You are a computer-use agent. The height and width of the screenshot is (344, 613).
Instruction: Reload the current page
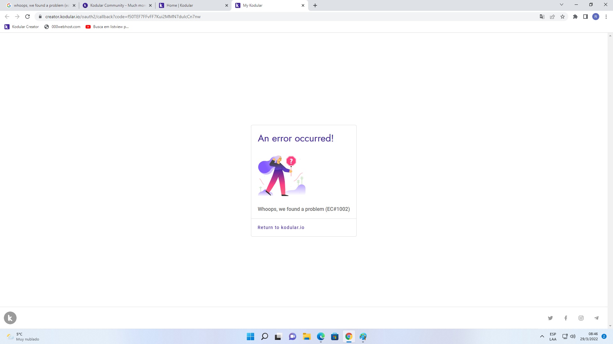27,17
